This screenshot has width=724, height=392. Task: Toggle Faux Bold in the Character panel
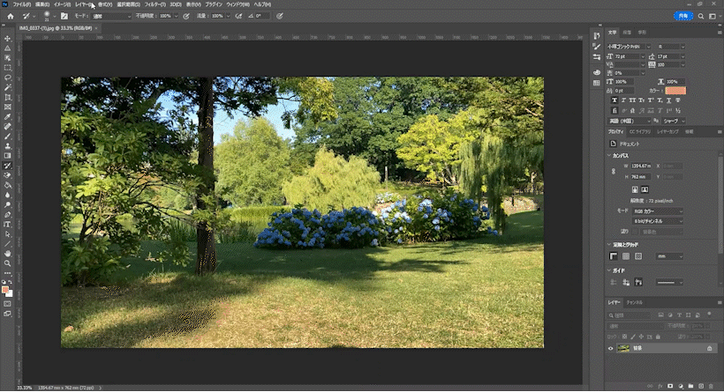(x=615, y=100)
